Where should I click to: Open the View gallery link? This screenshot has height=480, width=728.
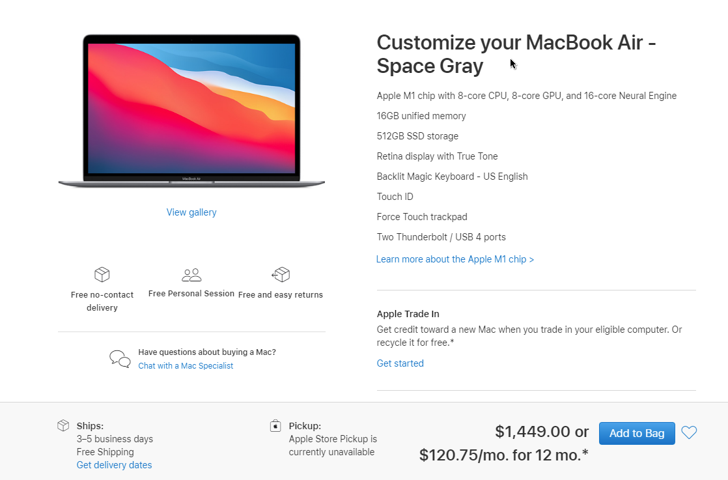pos(191,212)
